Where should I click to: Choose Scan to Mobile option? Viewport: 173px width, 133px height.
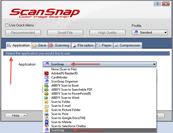100,122
